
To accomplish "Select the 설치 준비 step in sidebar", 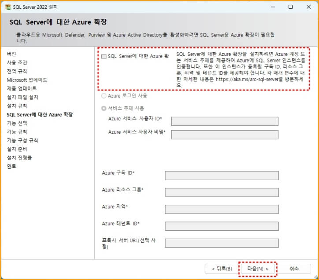I will point(17,149).
